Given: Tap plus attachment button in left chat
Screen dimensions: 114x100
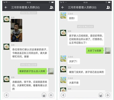Looking at the screenshot, I should click(51, 95).
